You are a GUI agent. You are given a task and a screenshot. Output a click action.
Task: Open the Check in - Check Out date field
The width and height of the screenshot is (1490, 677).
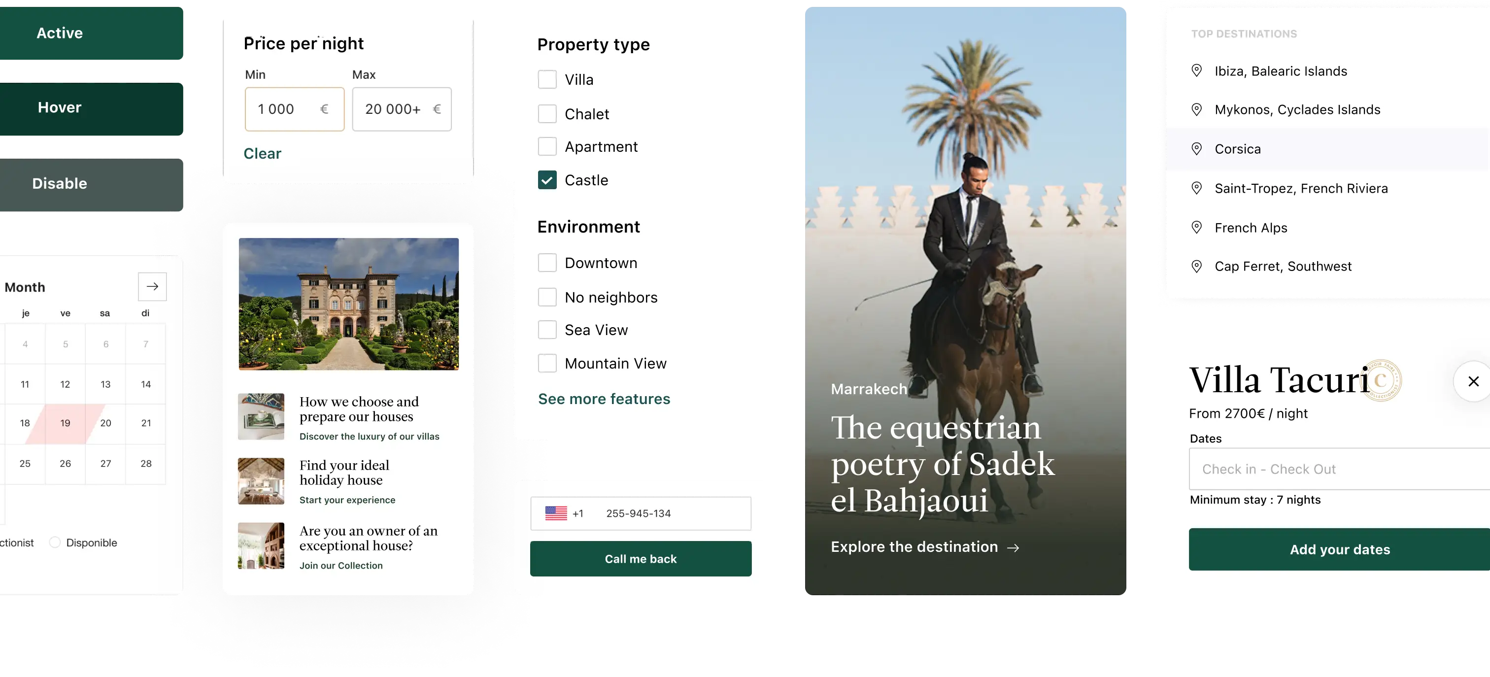pyautogui.click(x=1340, y=469)
